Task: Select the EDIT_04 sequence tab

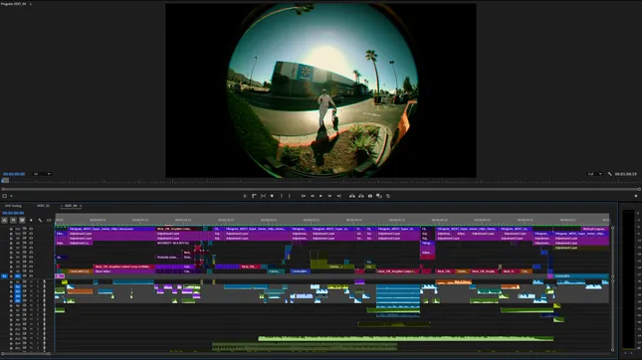Action: (x=71, y=206)
